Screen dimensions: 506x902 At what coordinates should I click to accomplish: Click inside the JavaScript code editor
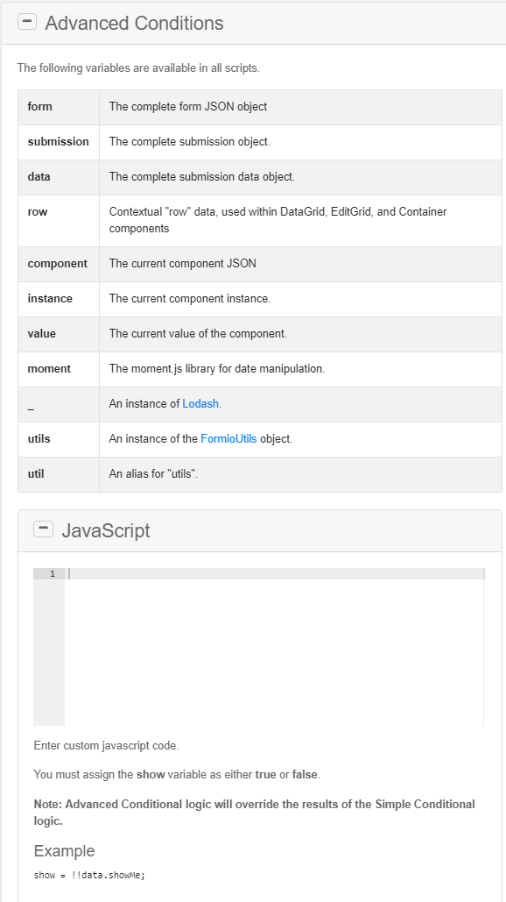pos(263,640)
